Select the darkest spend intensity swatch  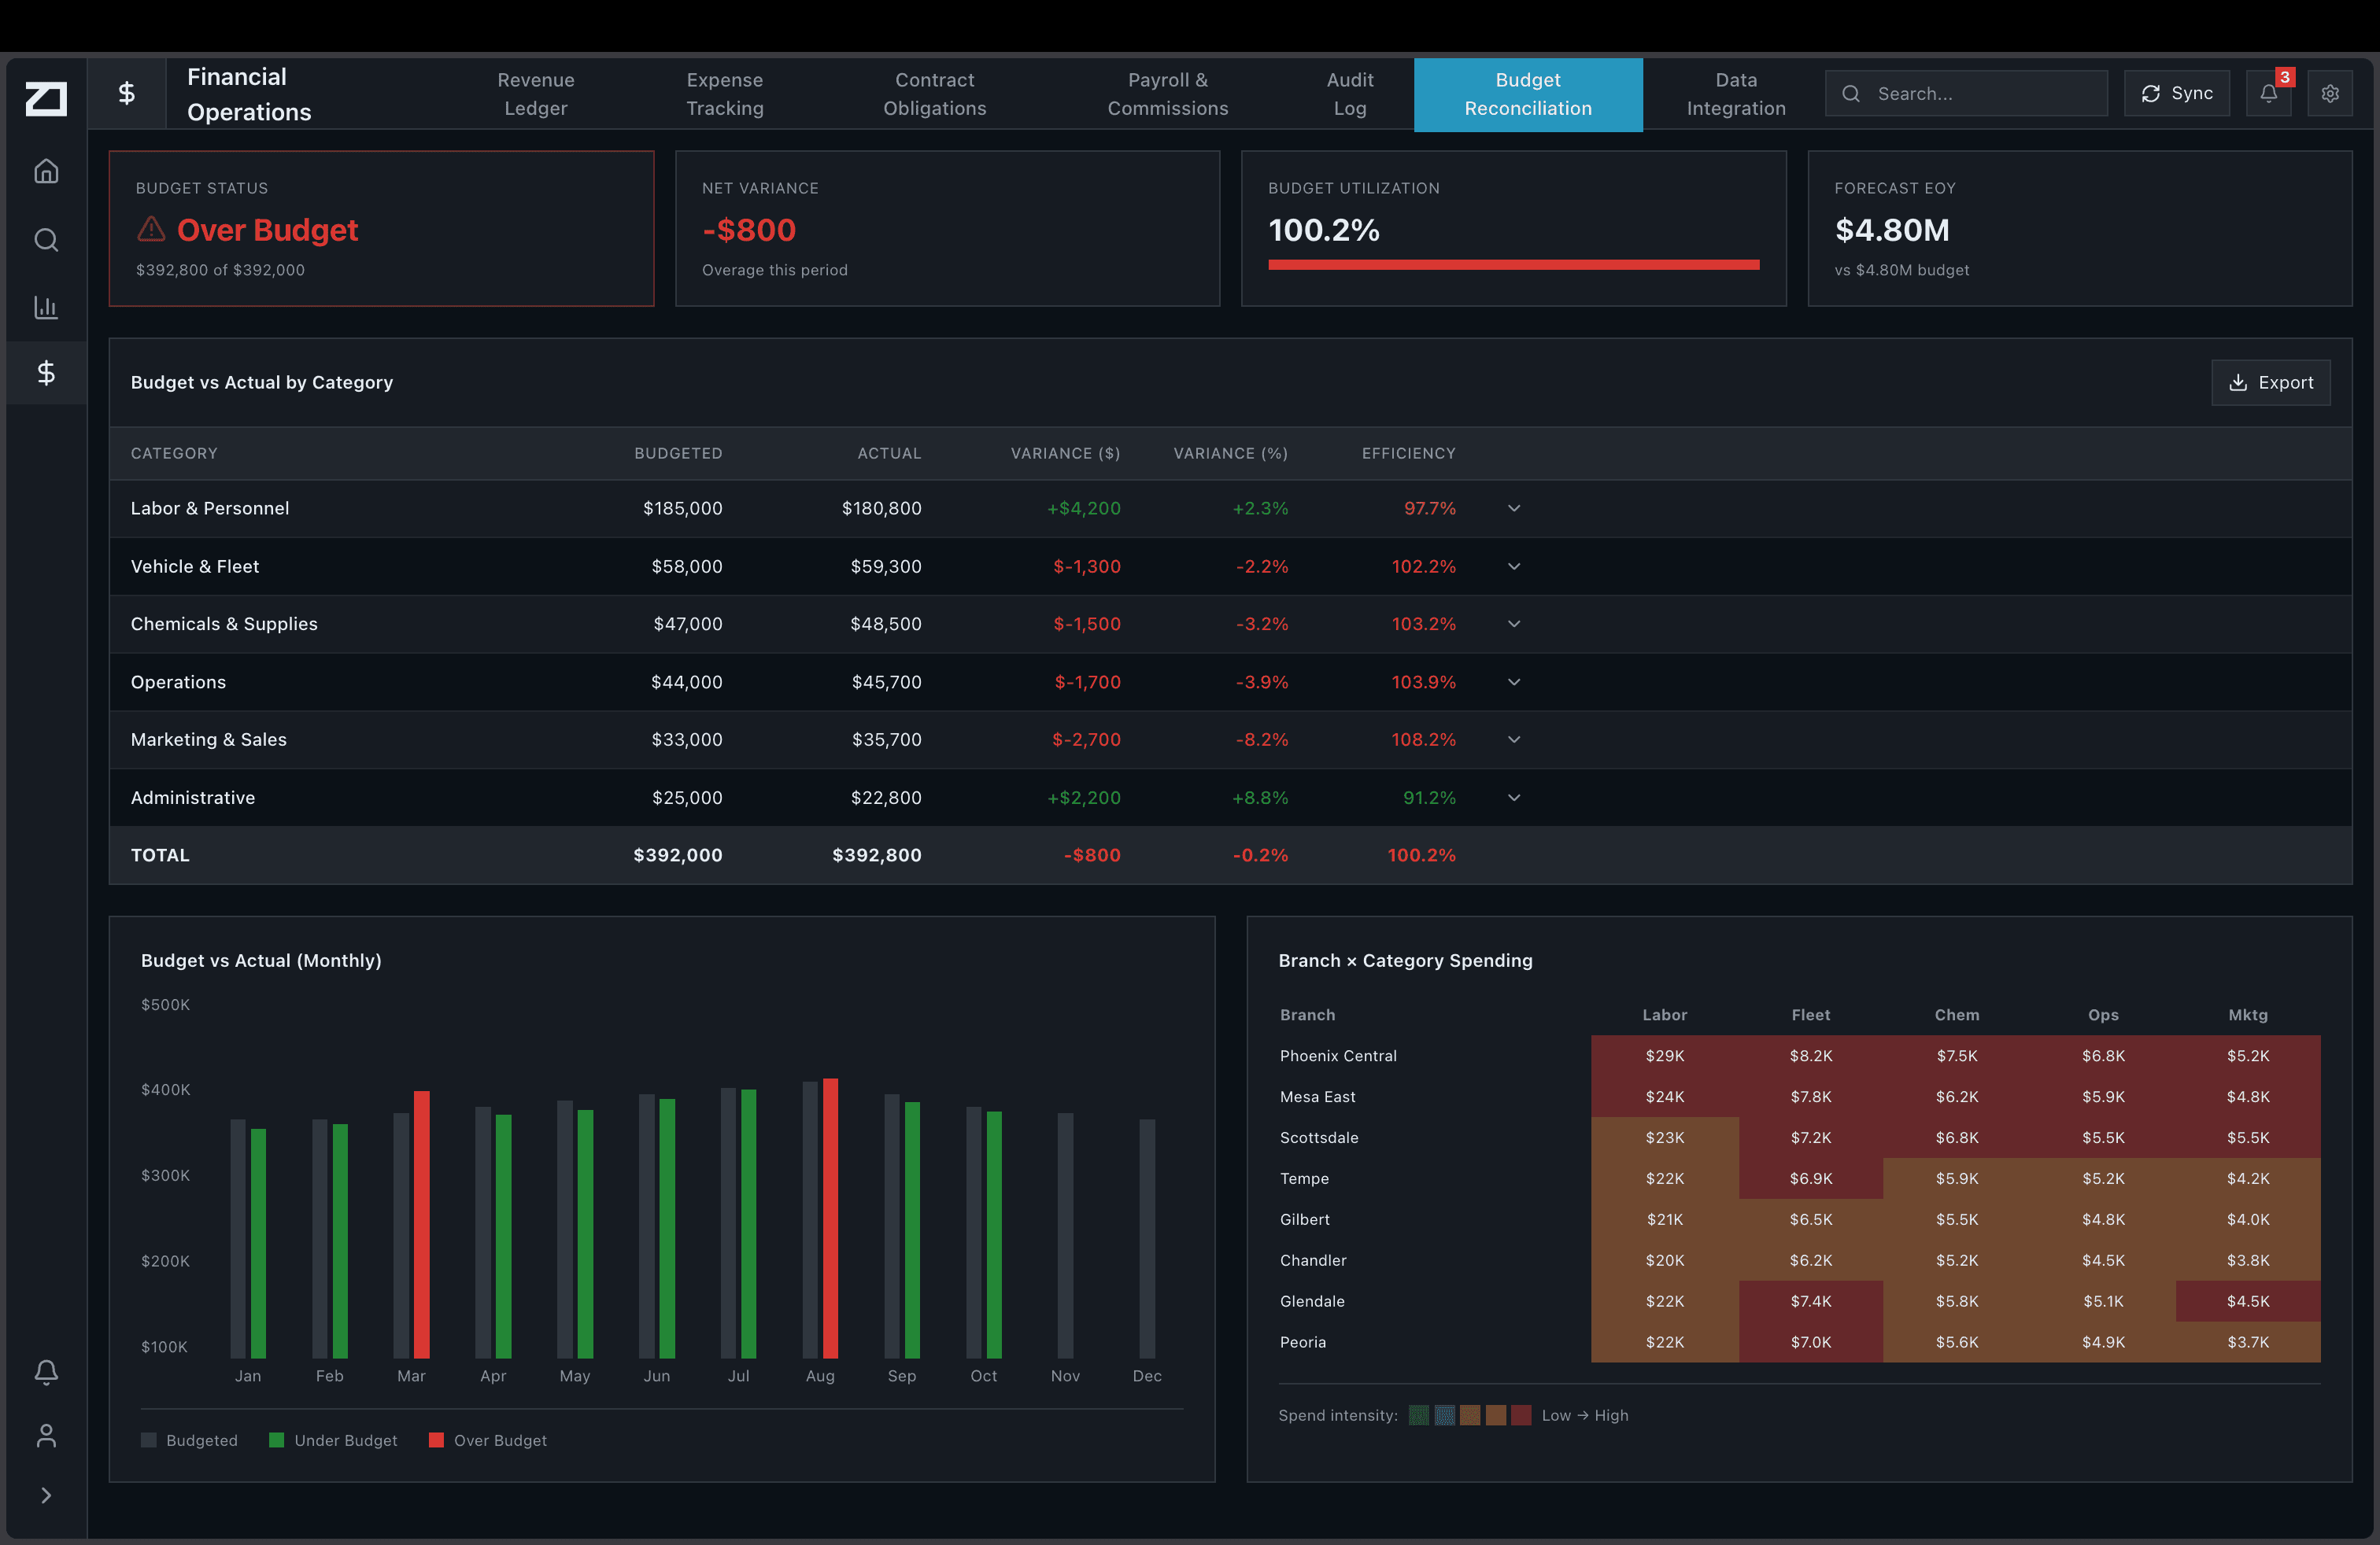tap(1522, 1415)
